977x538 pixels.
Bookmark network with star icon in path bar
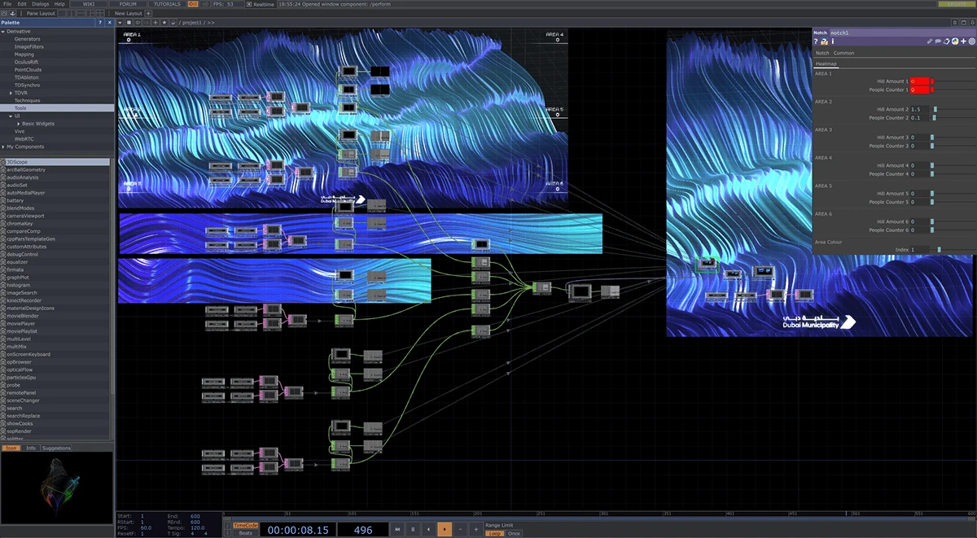164,23
